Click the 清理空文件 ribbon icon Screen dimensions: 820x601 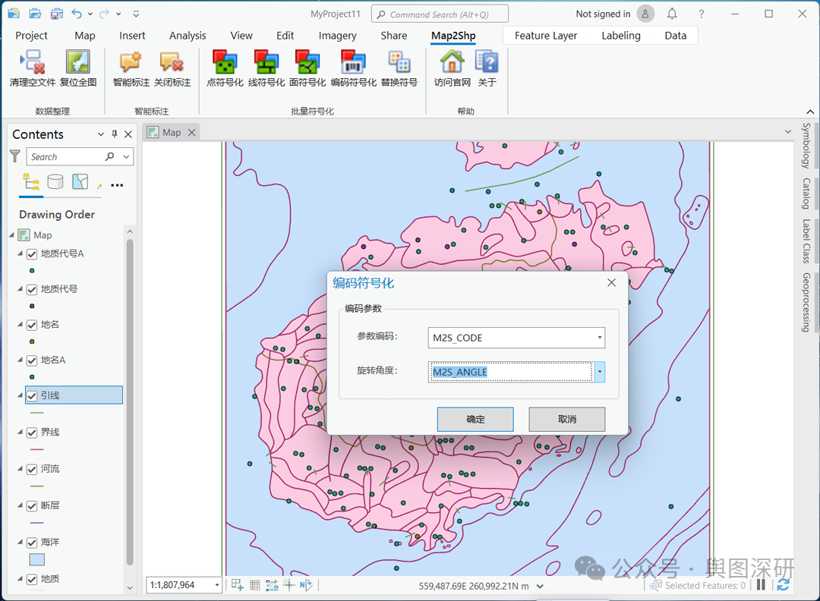(32, 62)
